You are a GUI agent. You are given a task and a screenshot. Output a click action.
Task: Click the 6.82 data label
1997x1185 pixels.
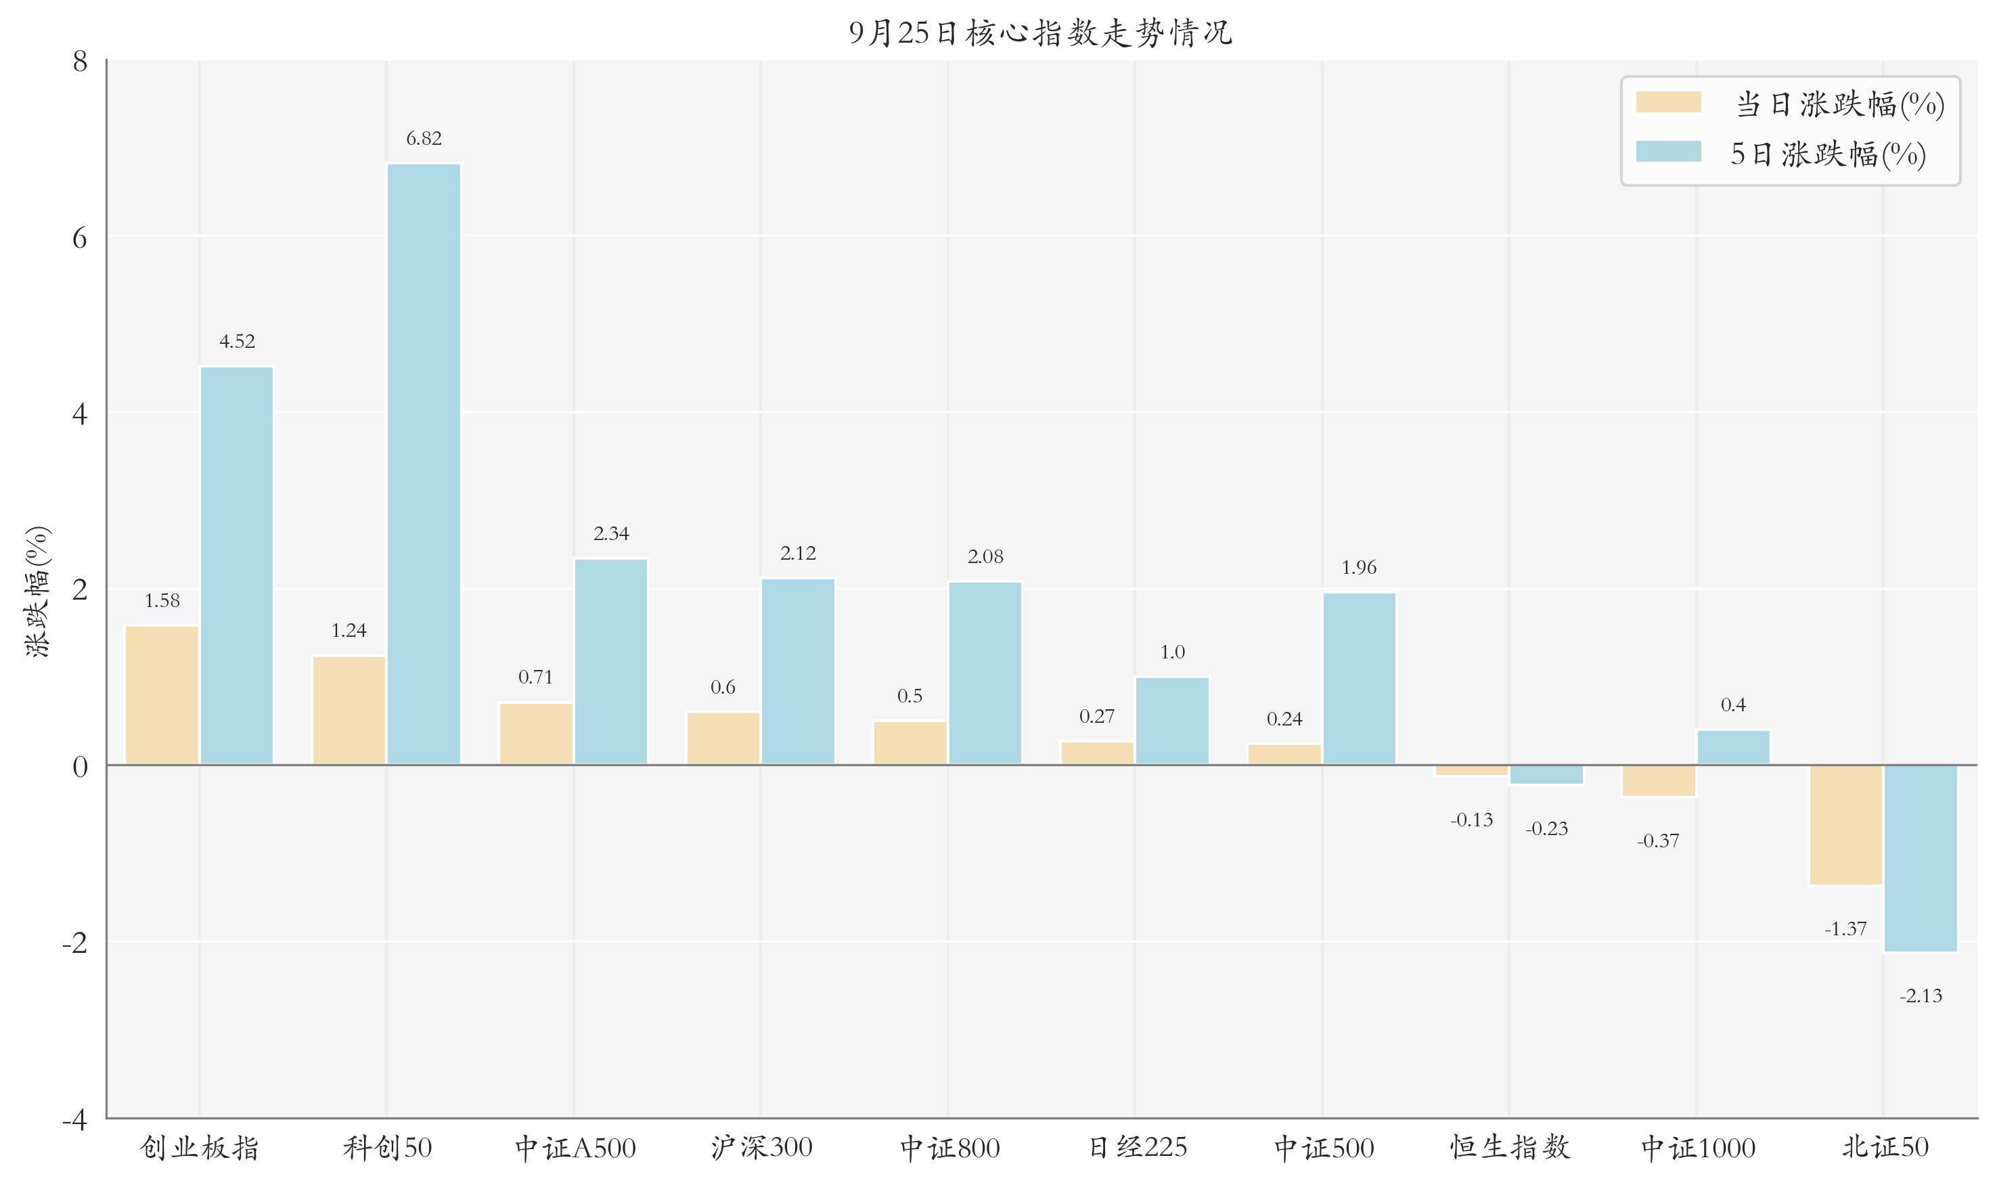point(424,139)
